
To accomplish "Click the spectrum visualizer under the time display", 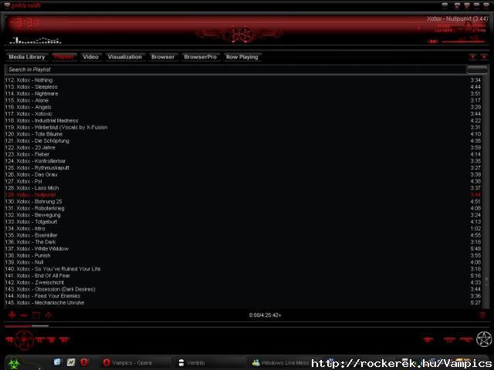I will click(35, 40).
